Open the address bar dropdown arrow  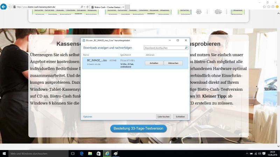tap(84, 7)
